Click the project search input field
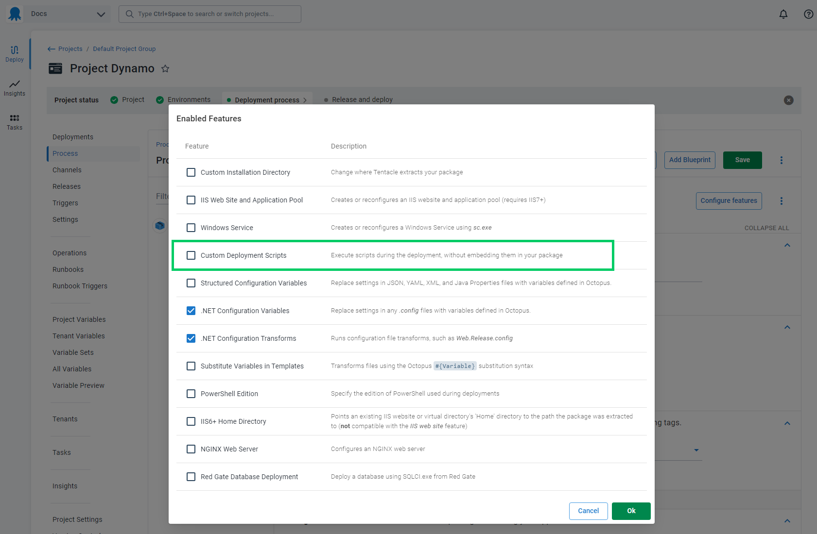 (210, 14)
